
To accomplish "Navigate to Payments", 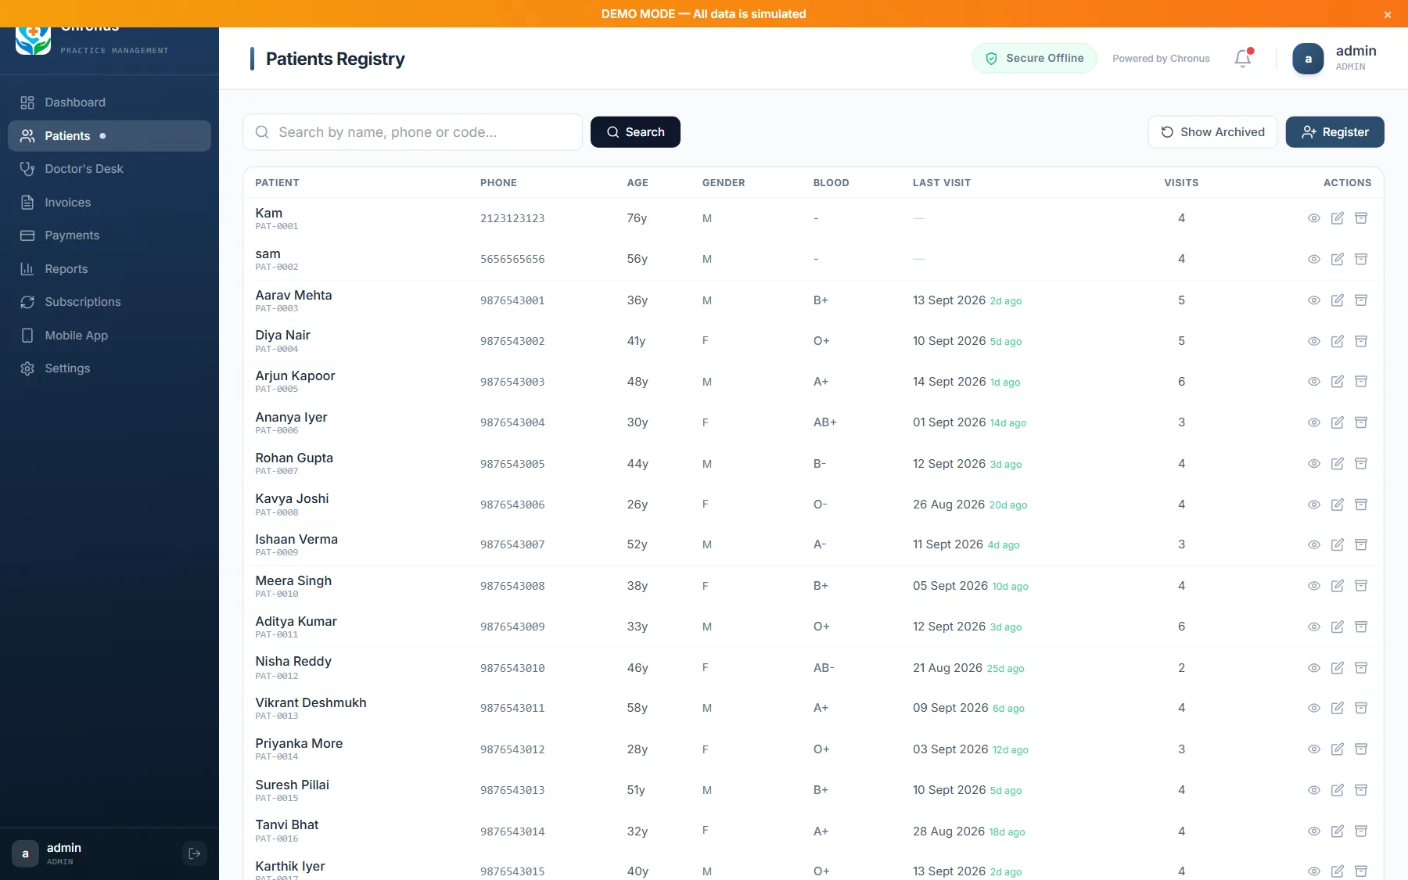I will 110,235.
